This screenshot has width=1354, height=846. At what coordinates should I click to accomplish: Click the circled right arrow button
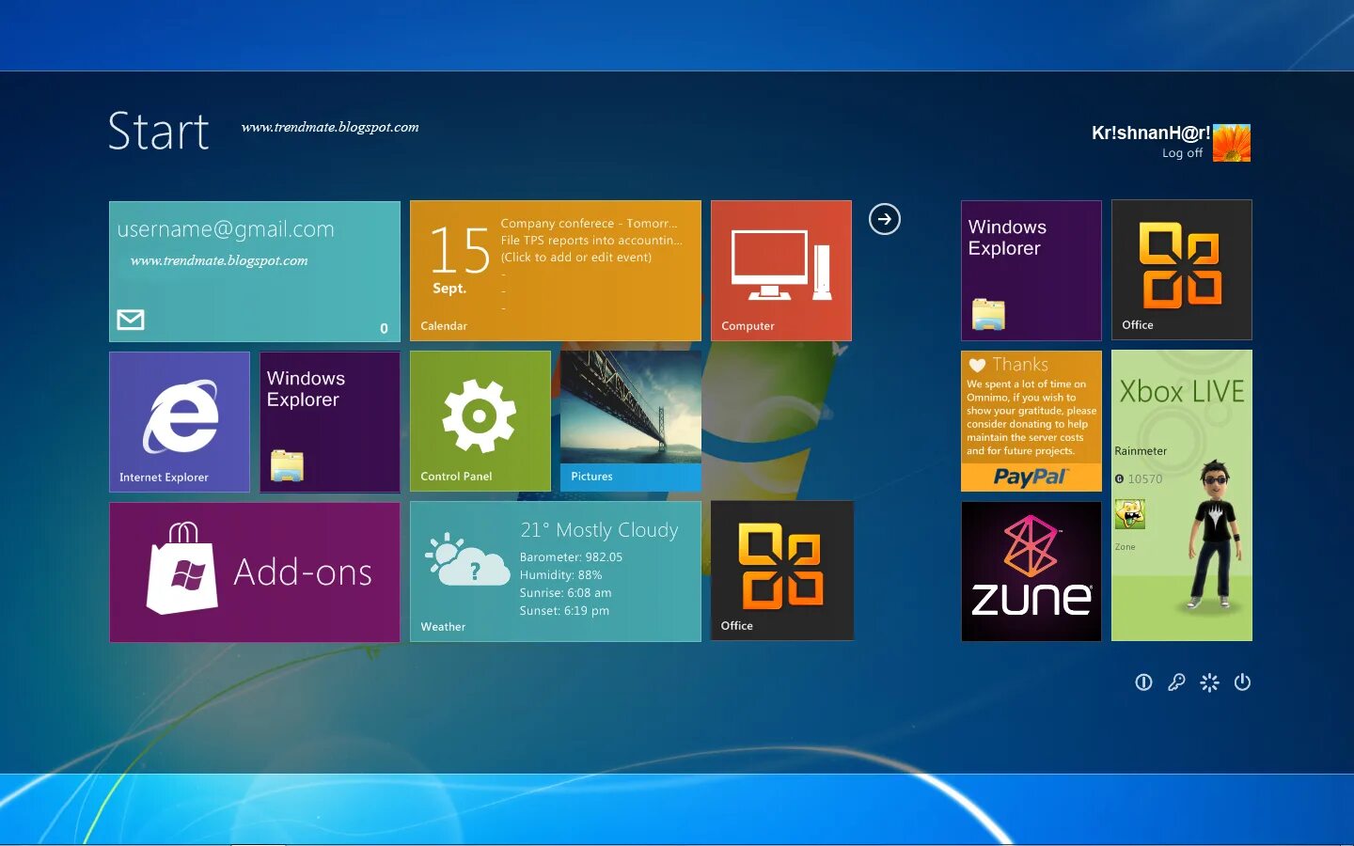(x=885, y=219)
